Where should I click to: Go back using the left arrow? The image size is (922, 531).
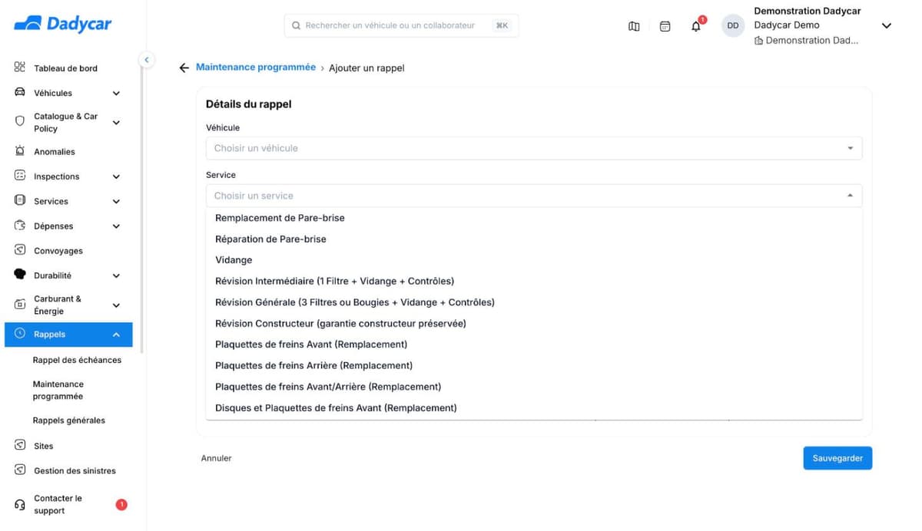pyautogui.click(x=184, y=68)
